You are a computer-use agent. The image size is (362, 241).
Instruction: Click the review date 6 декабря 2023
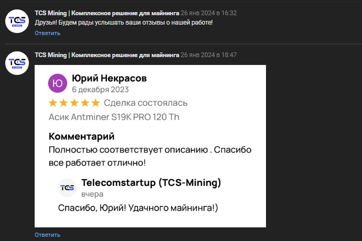coord(100,90)
